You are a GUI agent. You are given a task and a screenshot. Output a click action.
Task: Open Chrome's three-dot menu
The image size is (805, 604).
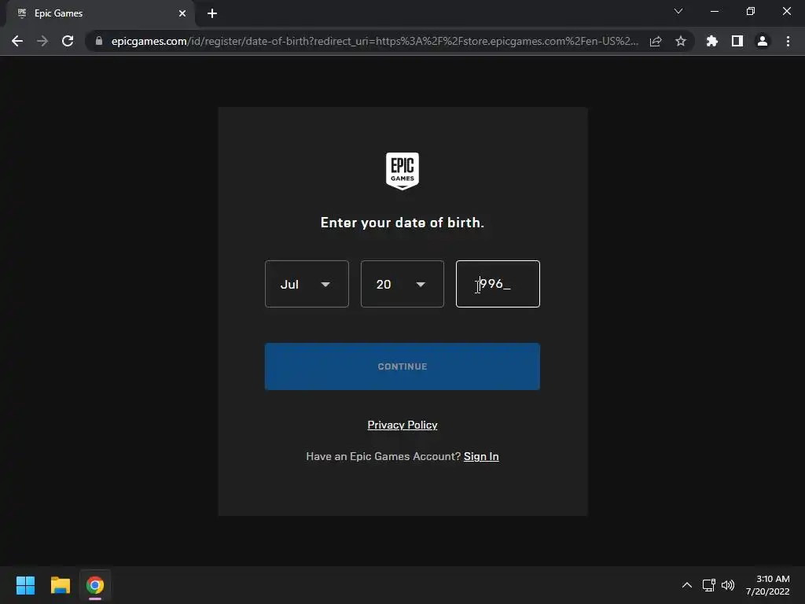788,41
